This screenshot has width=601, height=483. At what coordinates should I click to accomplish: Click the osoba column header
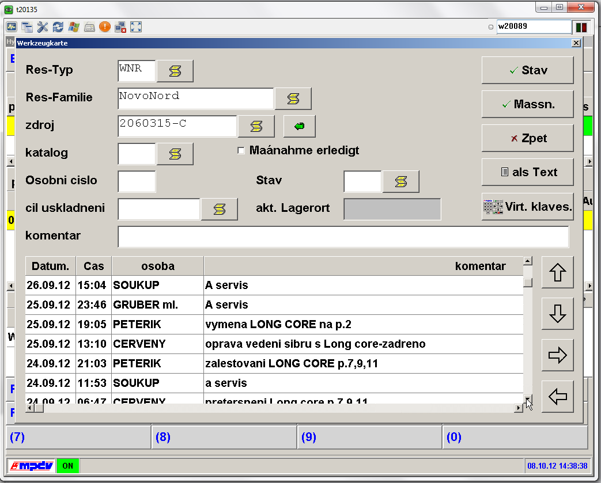158,266
